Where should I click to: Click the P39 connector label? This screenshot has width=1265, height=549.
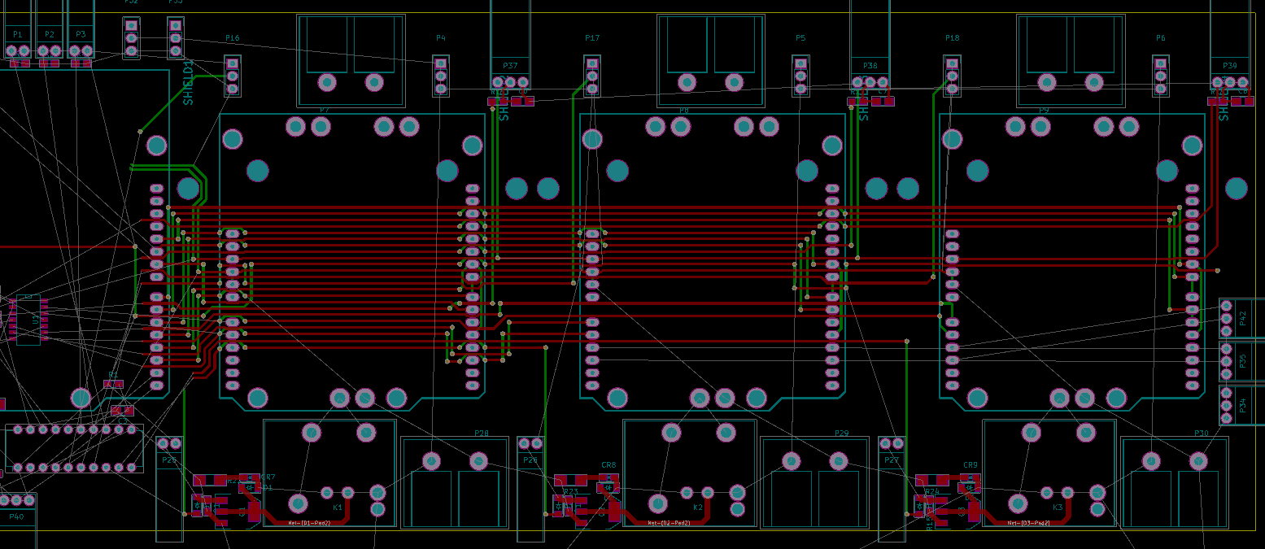pyautogui.click(x=1230, y=65)
